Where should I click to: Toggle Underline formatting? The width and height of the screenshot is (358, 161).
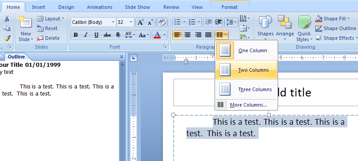click(x=96, y=35)
